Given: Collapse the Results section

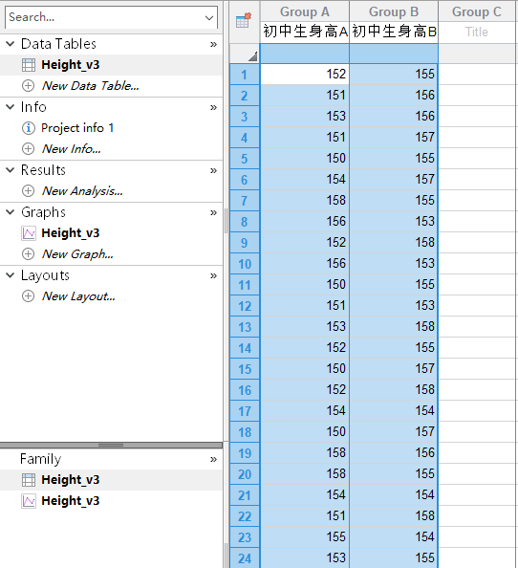Looking at the screenshot, I should click(x=11, y=170).
